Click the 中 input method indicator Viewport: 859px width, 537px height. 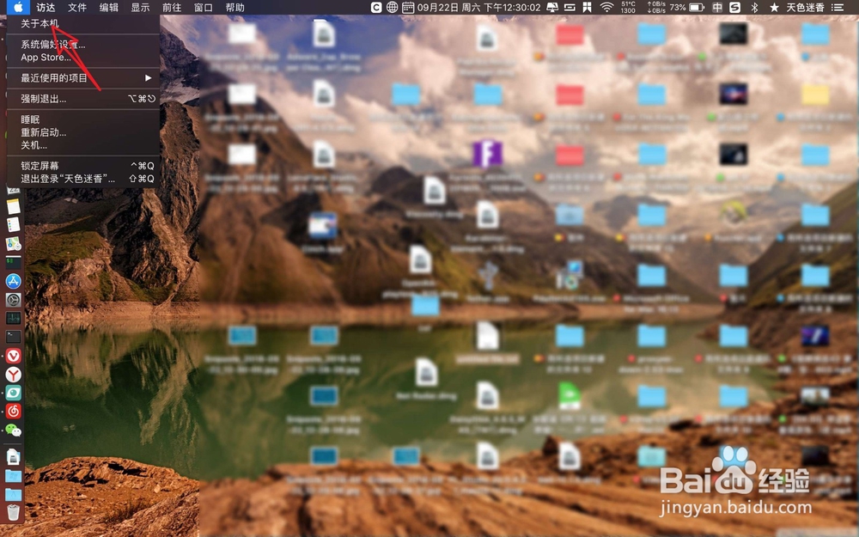[x=716, y=8]
